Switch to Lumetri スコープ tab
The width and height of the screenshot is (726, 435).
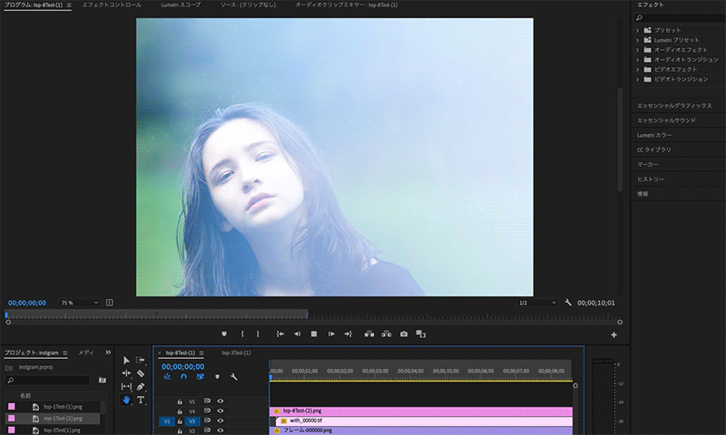click(181, 5)
